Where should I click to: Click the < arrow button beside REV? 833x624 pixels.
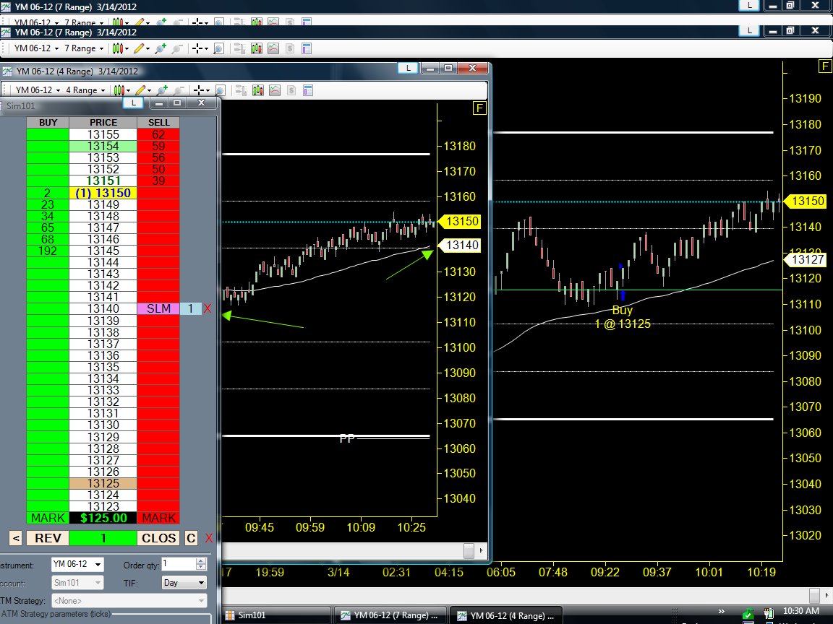(16, 538)
